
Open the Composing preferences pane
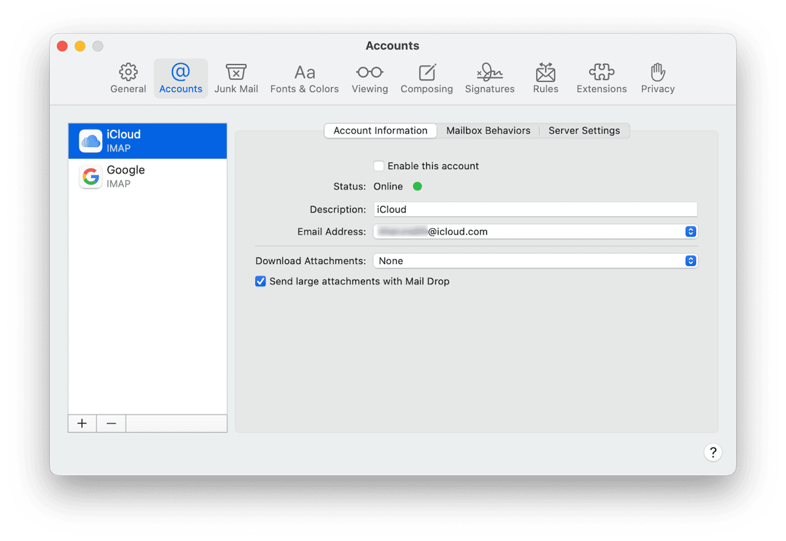pyautogui.click(x=427, y=79)
